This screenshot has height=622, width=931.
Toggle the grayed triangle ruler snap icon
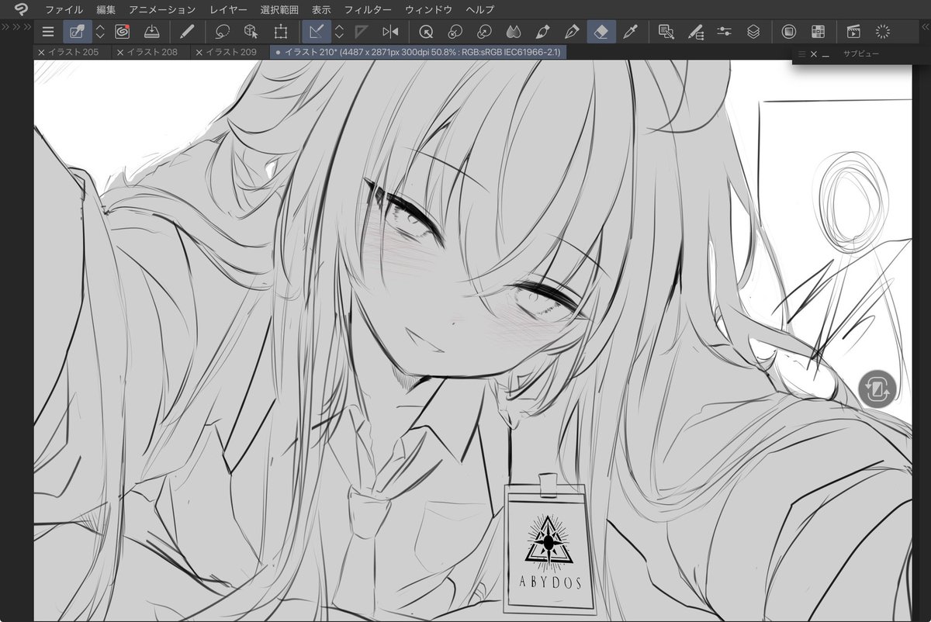click(361, 32)
